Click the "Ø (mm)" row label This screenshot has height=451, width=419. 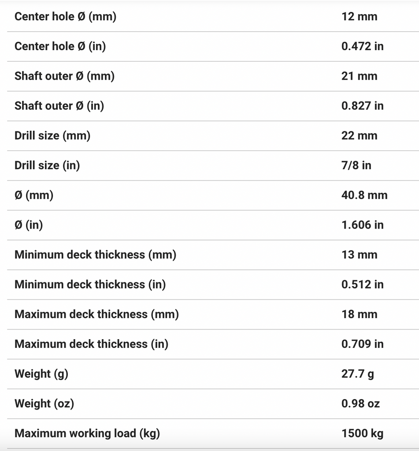coord(34,195)
